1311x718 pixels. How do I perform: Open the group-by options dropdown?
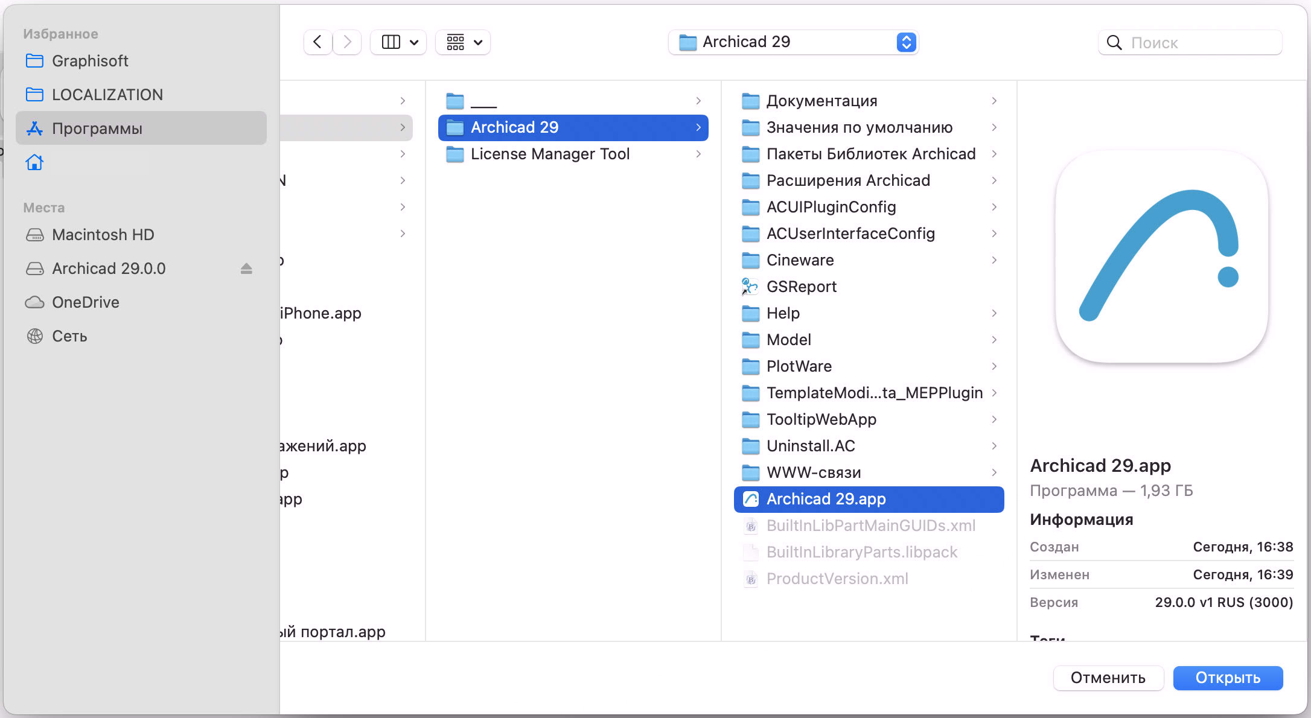tap(464, 42)
